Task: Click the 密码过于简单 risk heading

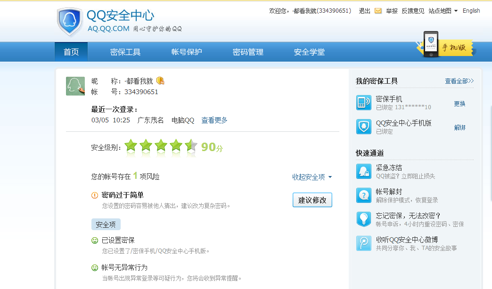Action: coord(123,195)
